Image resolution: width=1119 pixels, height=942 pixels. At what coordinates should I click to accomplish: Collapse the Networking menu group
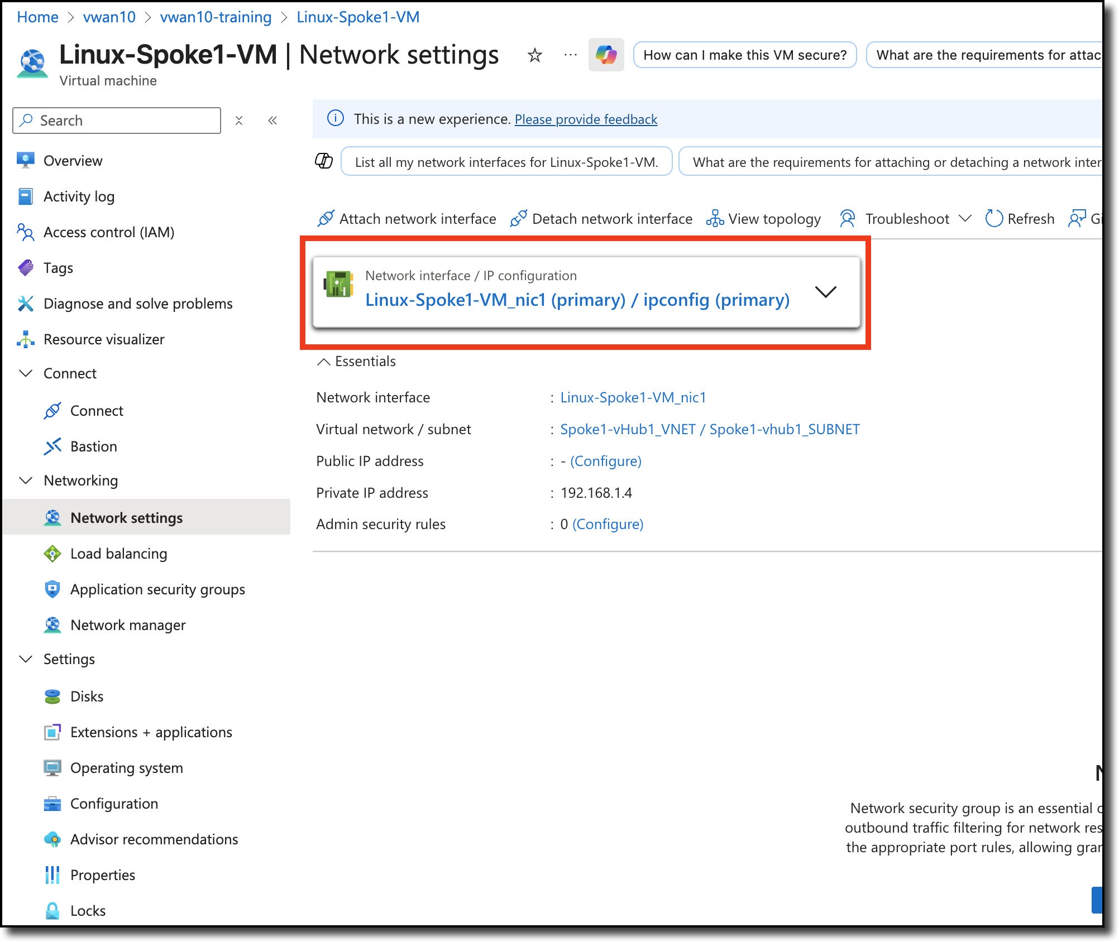pos(26,480)
